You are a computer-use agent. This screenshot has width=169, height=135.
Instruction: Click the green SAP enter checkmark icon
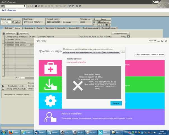pyautogui.click(x=3, y=6)
